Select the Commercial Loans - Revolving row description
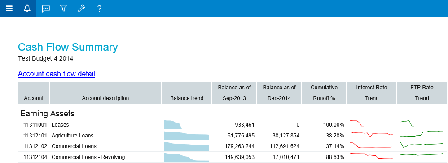Image resolution: width=448 pixels, height=163 pixels. click(x=88, y=157)
